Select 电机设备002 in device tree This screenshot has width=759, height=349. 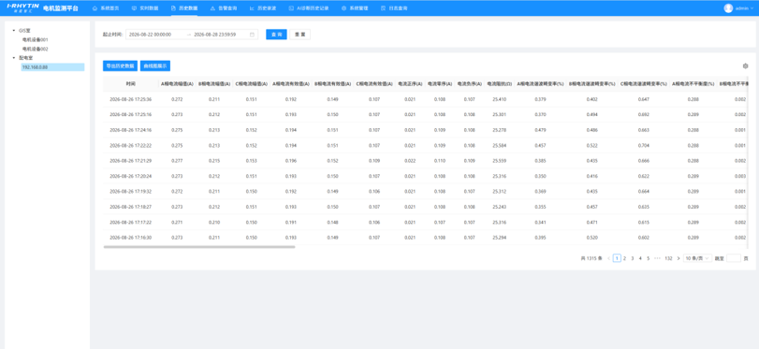(35, 49)
